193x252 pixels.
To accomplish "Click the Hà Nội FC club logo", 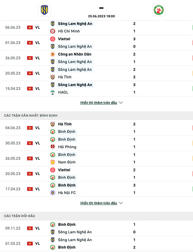I will [x=53, y=193].
